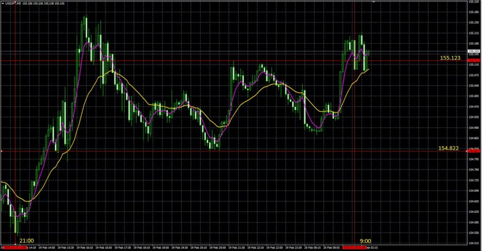The image size is (482, 251).
Task: Click the 19 Feb 22:50 time axis label
Action: (x=275, y=248)
